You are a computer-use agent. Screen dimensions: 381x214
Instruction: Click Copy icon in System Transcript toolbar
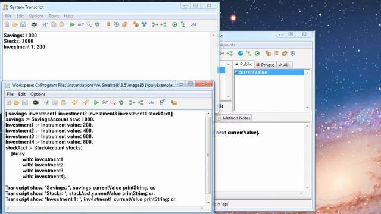(x=53, y=24)
